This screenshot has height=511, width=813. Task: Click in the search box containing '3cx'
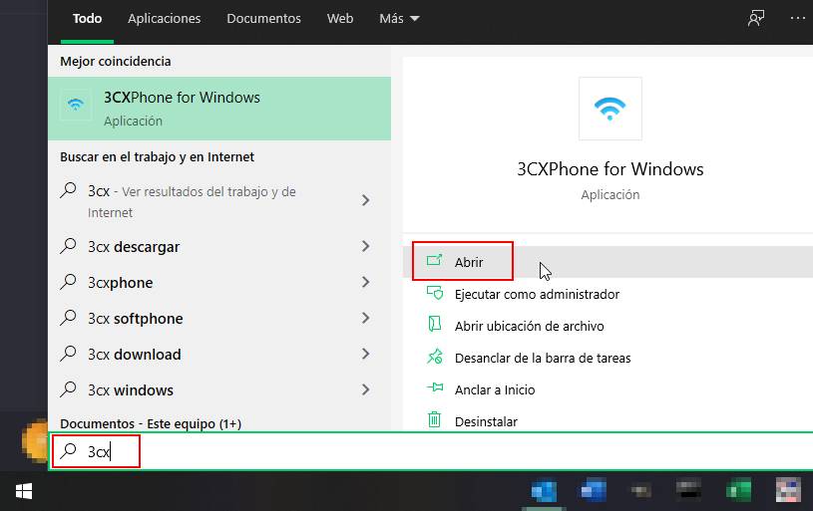coord(431,451)
